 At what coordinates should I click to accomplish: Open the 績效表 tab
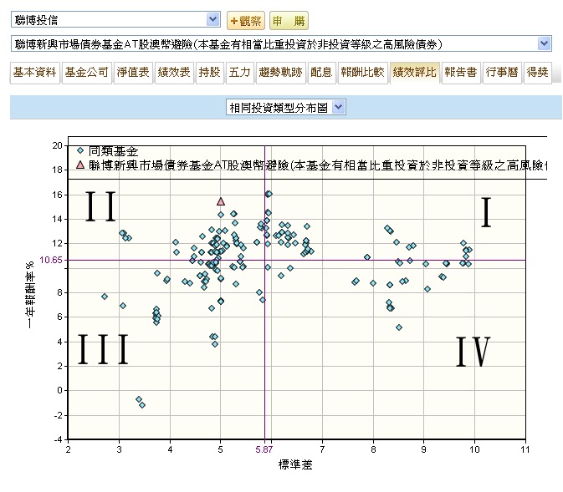(174, 73)
